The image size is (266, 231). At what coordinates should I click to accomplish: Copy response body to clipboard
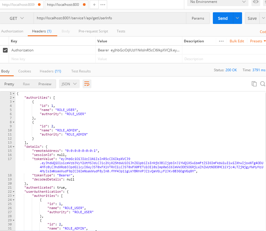click(x=254, y=84)
